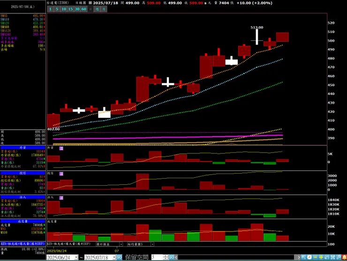Click the SMA20 row in the indicator legend
This screenshot has height=261, width=347.
coord(23,23)
